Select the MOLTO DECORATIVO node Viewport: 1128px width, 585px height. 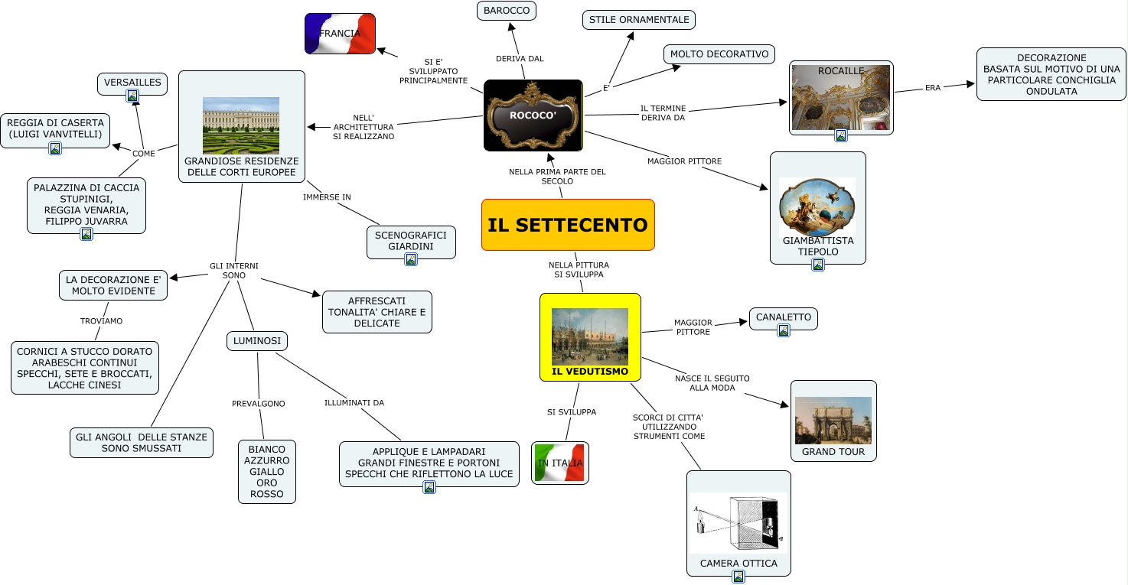coord(719,54)
